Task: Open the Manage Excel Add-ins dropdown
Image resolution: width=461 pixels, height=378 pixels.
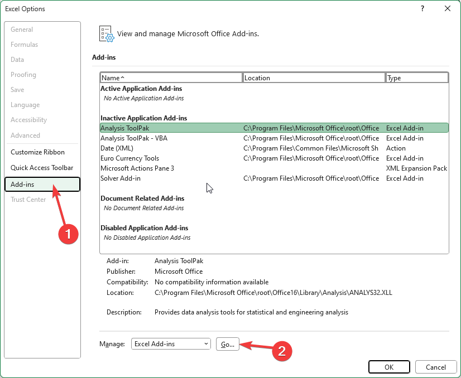Action: pos(171,343)
